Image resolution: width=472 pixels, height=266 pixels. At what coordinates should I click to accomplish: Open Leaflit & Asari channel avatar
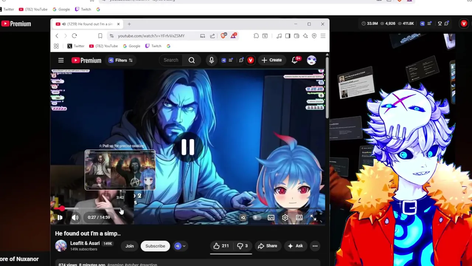[x=61, y=246]
